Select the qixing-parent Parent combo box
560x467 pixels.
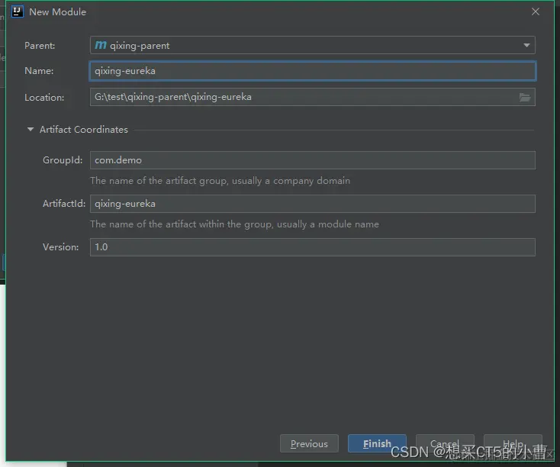313,45
